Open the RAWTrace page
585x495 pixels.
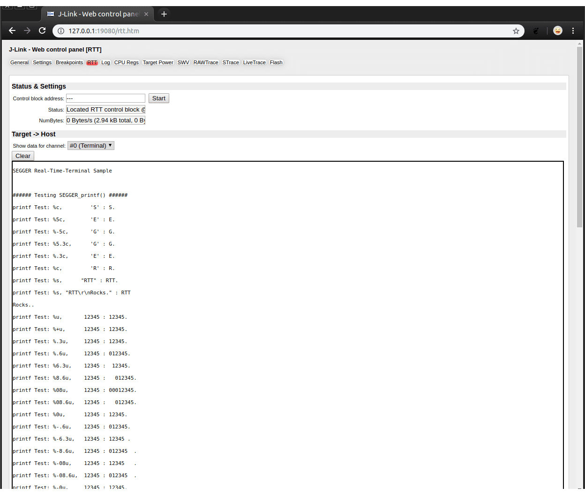pyautogui.click(x=206, y=62)
